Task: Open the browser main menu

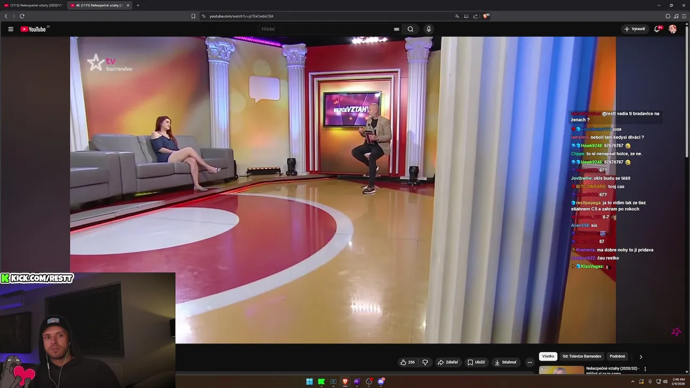Action: [x=684, y=16]
